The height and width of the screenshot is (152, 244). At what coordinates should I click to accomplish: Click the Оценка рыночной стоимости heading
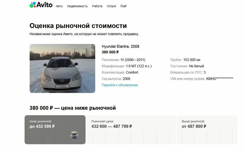click(78, 26)
